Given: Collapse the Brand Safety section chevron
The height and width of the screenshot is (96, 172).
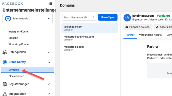Looking at the screenshot, I should tap(49, 62).
